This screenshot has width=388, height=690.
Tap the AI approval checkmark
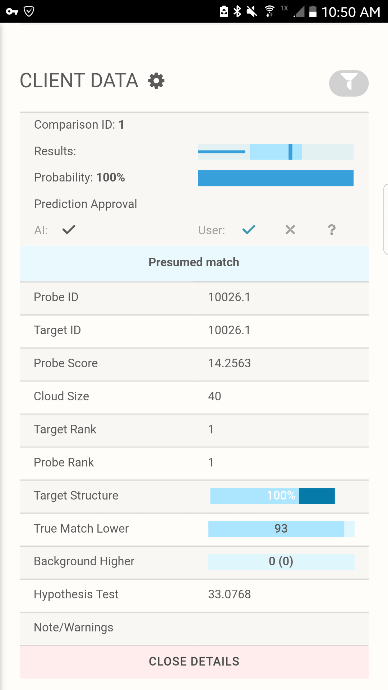[x=69, y=230]
